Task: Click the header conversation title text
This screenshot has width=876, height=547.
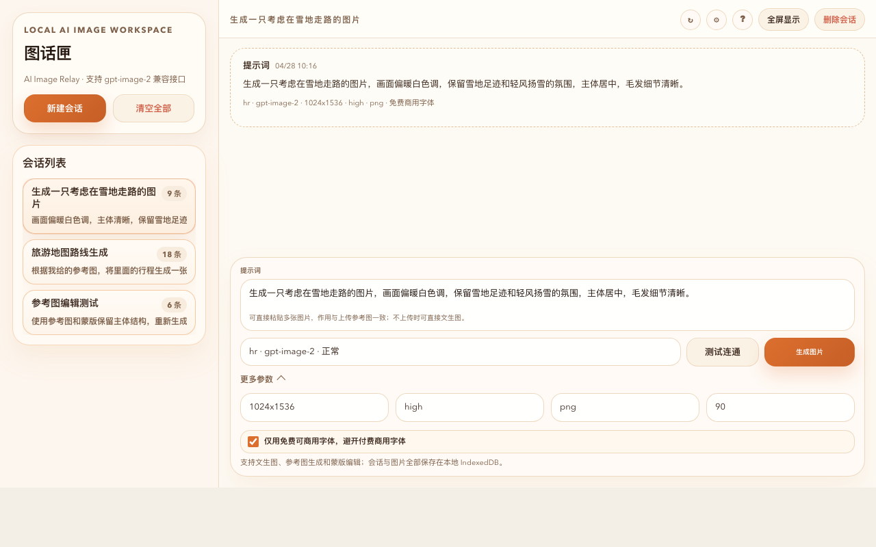Action: click(x=295, y=20)
